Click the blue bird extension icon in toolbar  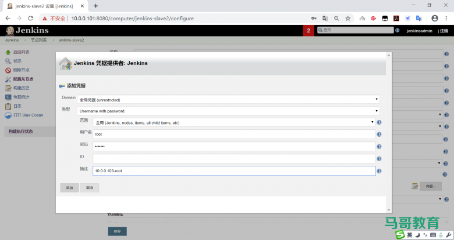click(x=407, y=19)
